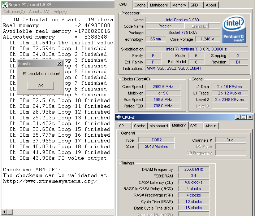Click Level 2 cache value '2 x 2048 KBytes'
This screenshot has height=216, width=255.
tap(230, 100)
